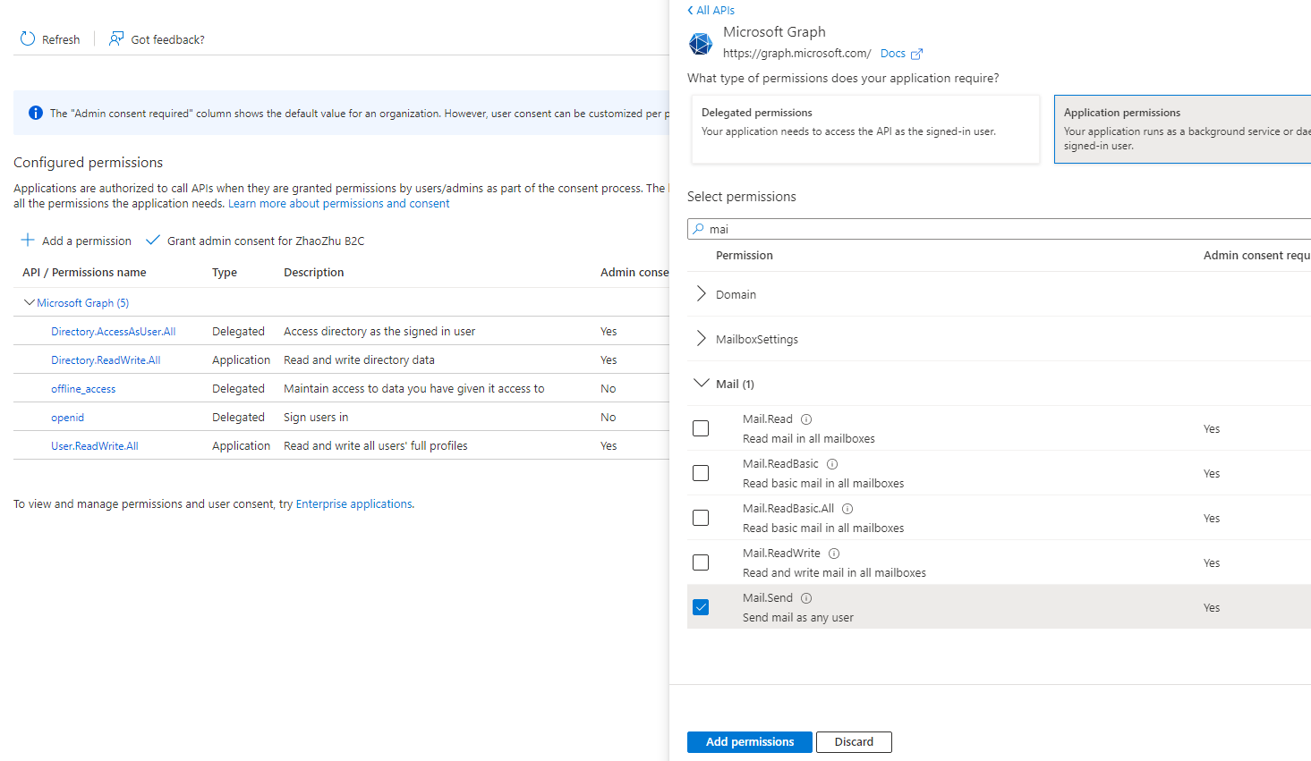
Task: Click the info icon beside Mail.Send
Action: [x=805, y=597]
